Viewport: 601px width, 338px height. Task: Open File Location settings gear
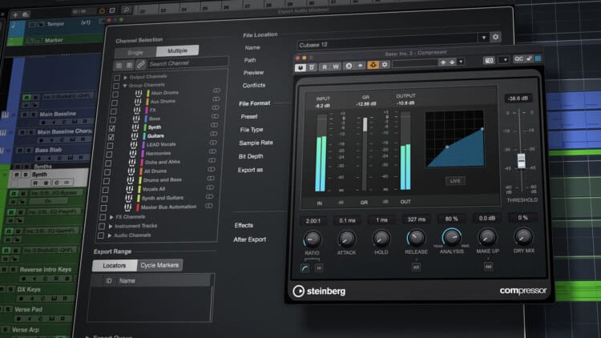495,37
